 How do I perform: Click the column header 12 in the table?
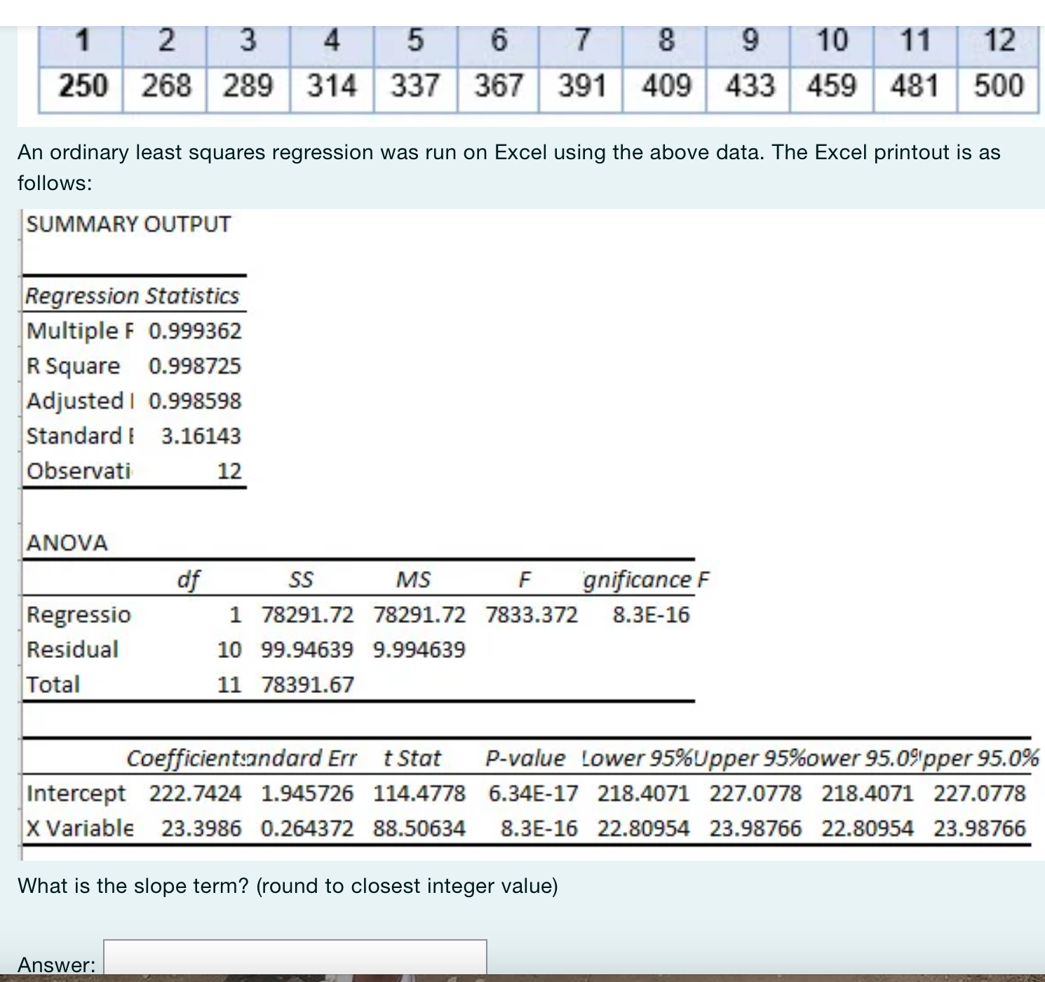[1002, 40]
